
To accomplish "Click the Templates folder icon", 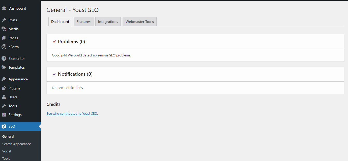I will click(x=4, y=67).
